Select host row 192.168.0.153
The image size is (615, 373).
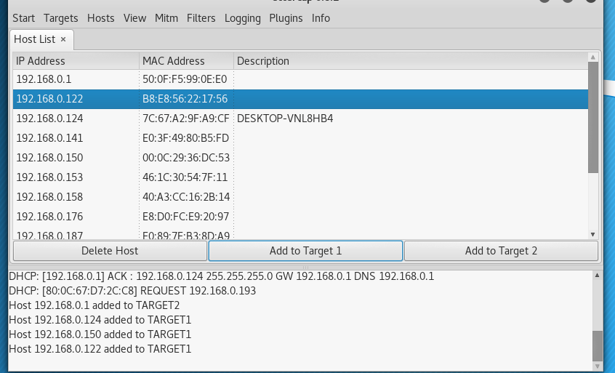300,177
